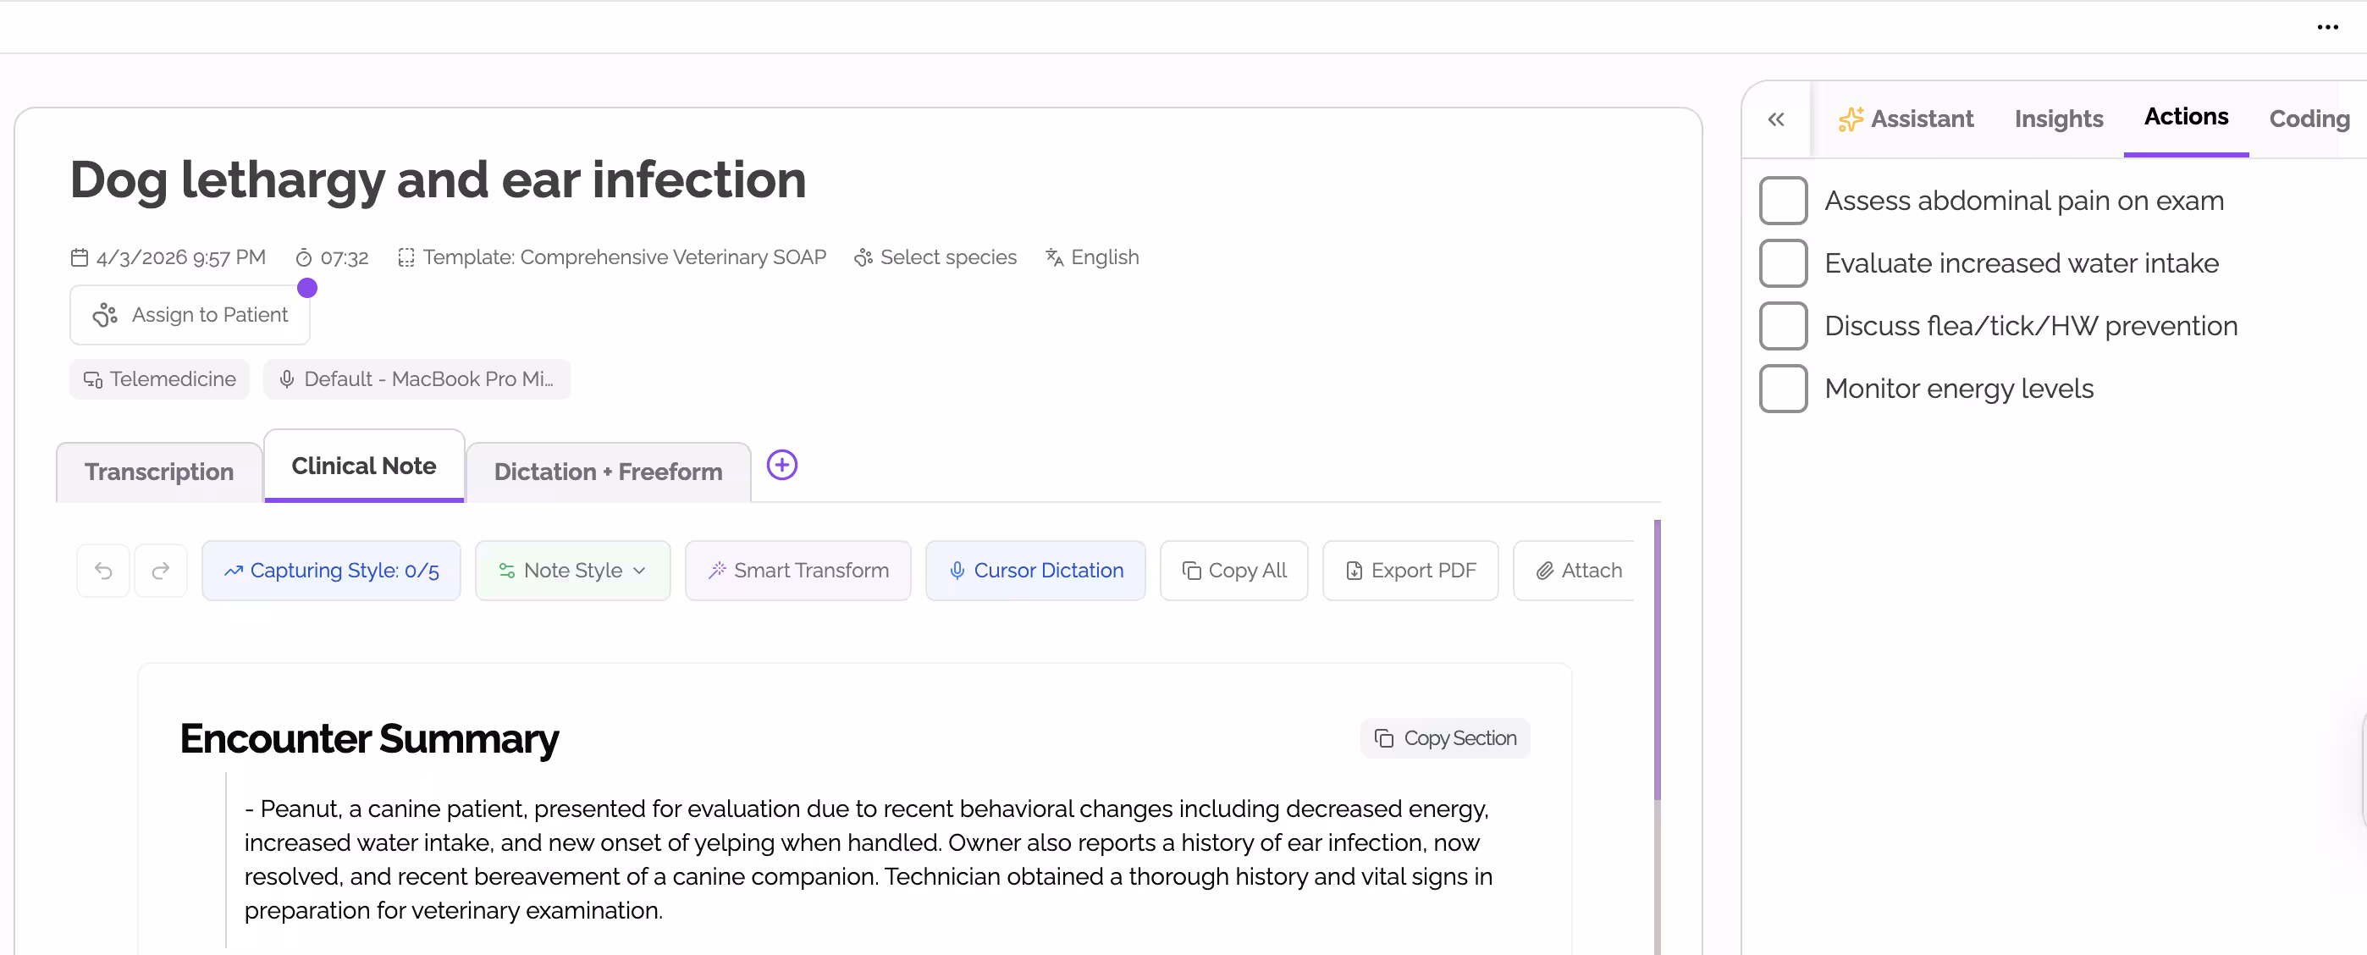Click the copy icon in Copy Section
Viewport: 2367px width, 955px height.
pyautogui.click(x=1384, y=738)
